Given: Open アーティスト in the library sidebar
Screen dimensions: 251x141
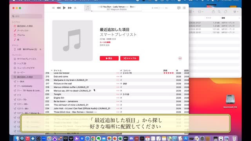Looking at the screenshot, I should 23,31.
